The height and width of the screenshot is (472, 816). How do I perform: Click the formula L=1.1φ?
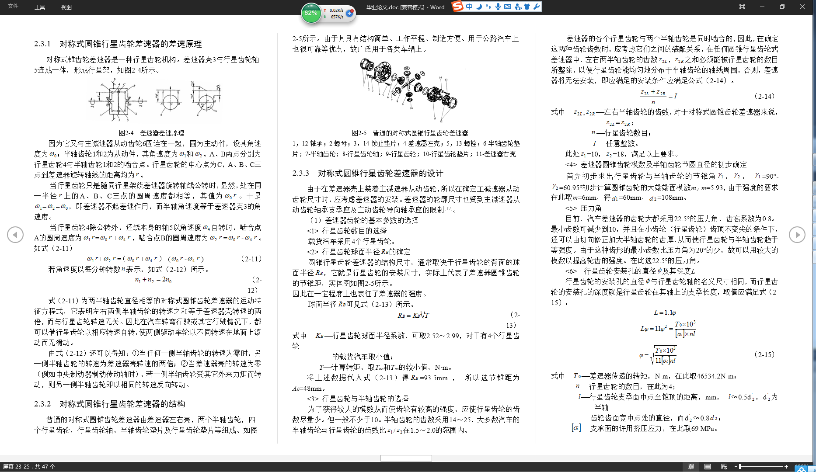tap(665, 312)
